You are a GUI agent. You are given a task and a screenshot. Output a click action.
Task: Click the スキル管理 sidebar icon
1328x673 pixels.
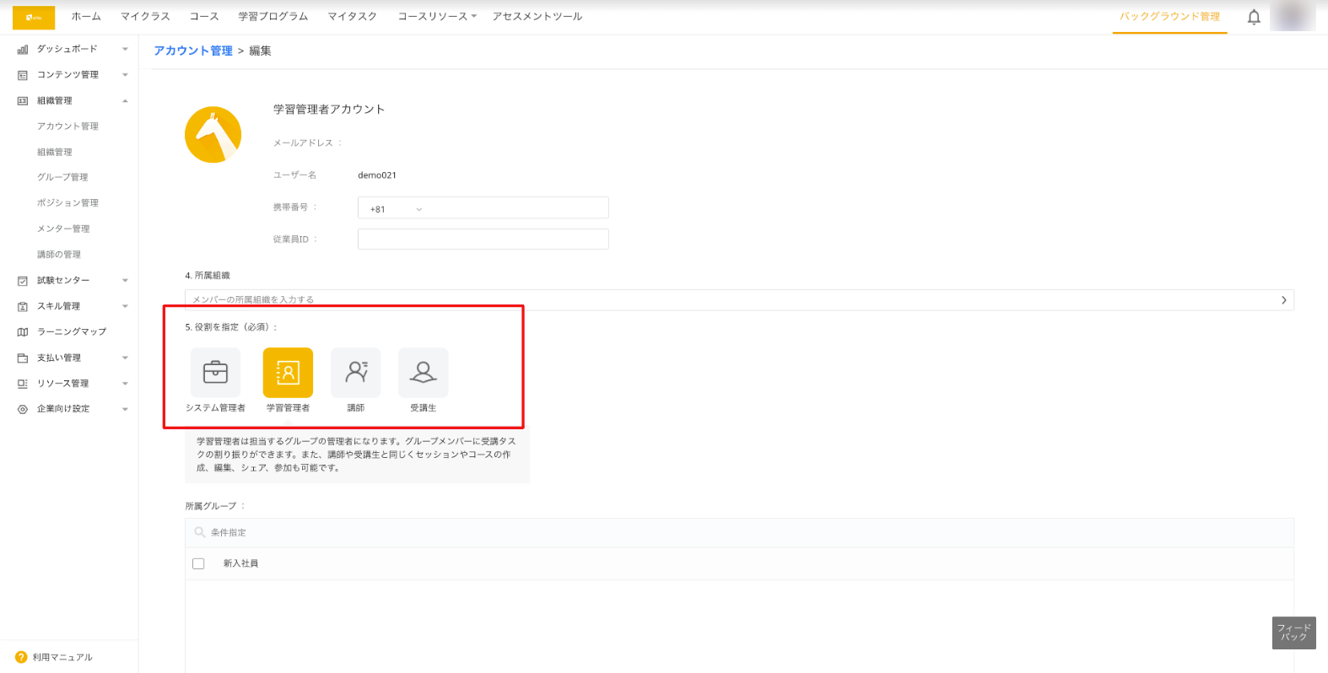(23, 306)
